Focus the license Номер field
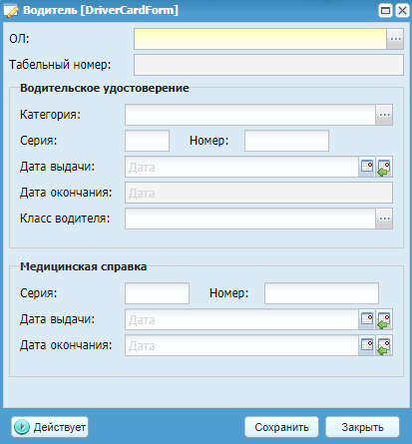Image resolution: width=412 pixels, height=444 pixels. [286, 141]
